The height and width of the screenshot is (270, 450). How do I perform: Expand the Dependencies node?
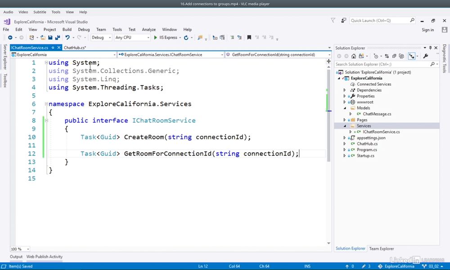pos(345,90)
